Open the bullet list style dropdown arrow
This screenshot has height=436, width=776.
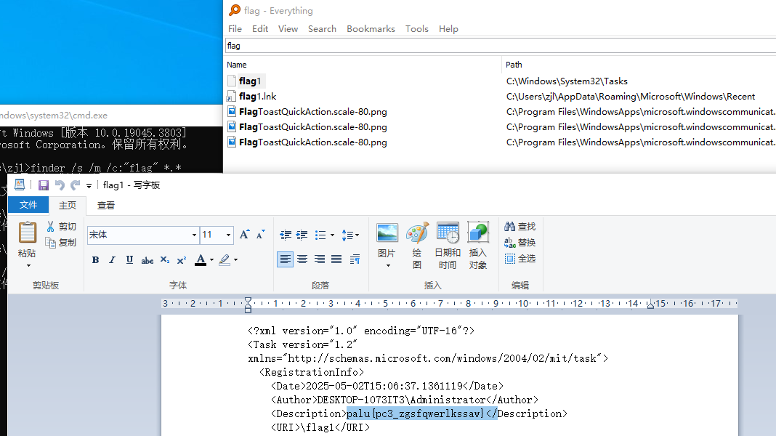[332, 235]
